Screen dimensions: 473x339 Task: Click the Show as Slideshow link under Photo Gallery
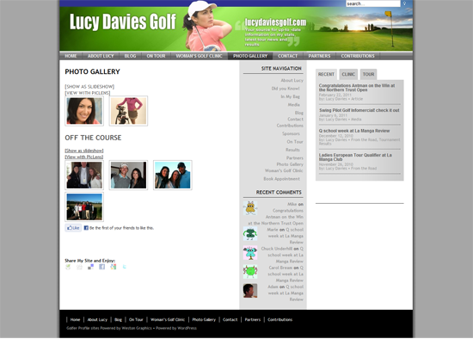click(x=89, y=87)
